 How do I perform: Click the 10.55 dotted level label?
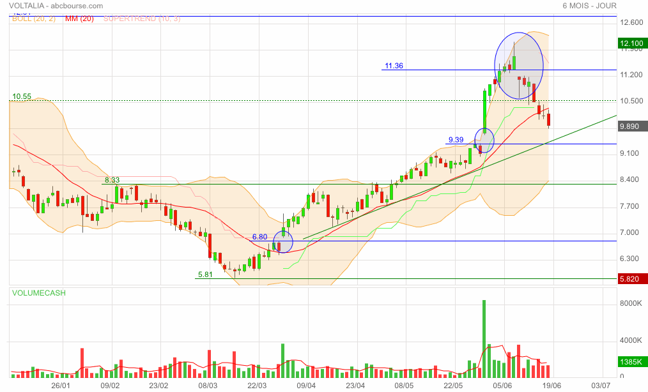click(22, 96)
